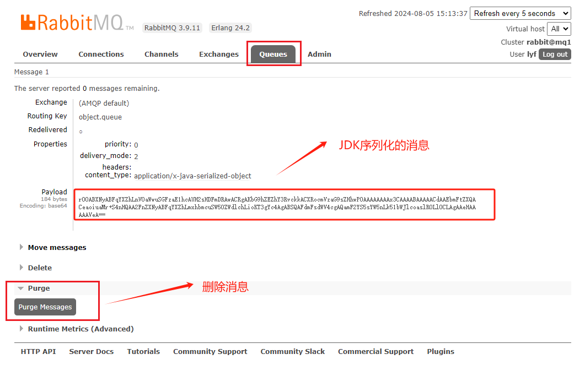Click the user name lyf
The image size is (585, 365).
532,55
